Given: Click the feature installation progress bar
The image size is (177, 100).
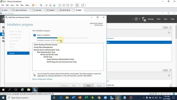Looking at the screenshot, I should 63,38.
